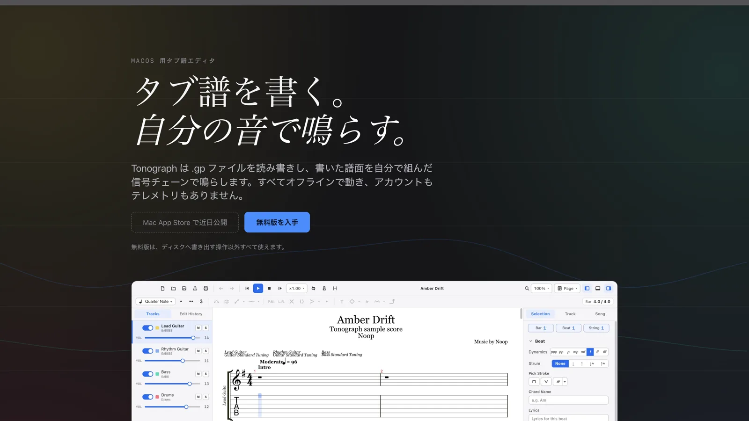
Task: Switch to the Edit History tab
Action: coord(191,314)
